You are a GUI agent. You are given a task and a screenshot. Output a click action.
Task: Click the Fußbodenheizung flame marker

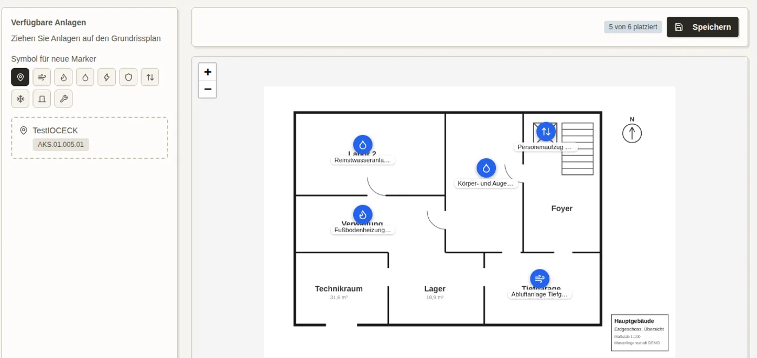tap(363, 215)
